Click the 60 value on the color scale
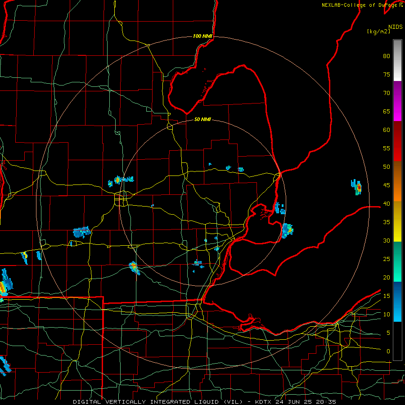This screenshot has width=405, height=405. (x=387, y=130)
